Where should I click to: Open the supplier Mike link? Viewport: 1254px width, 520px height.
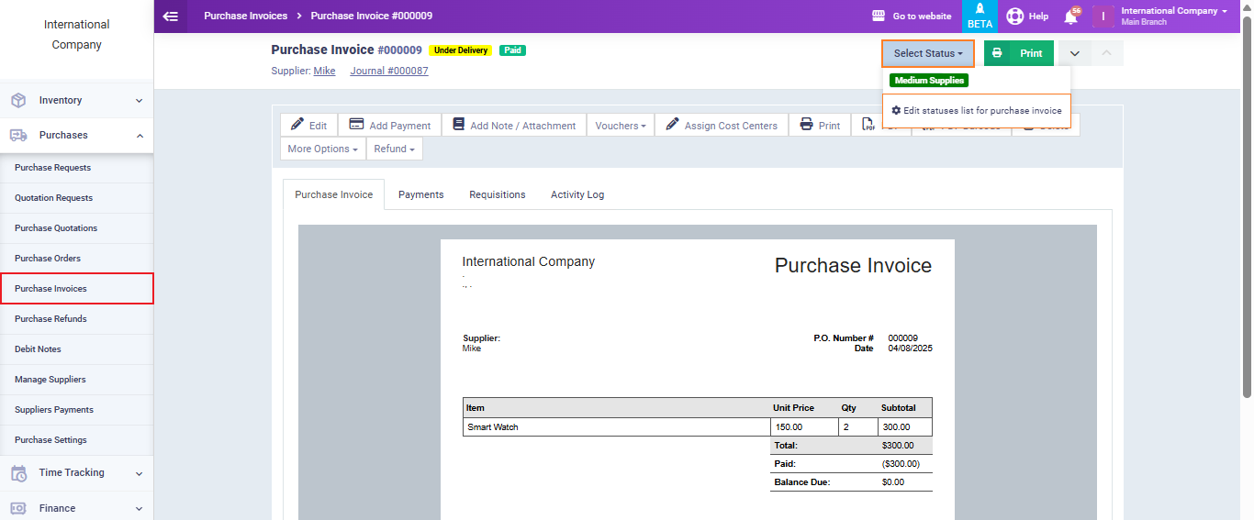point(324,71)
